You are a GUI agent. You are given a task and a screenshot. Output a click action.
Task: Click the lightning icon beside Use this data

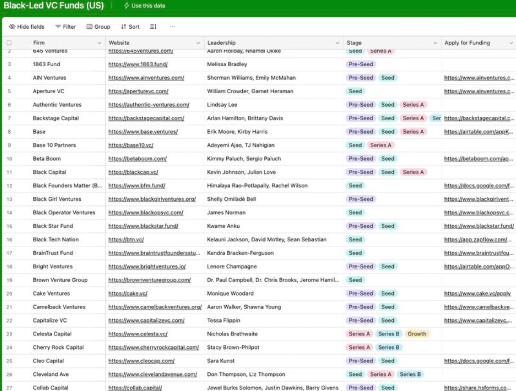[127, 6]
